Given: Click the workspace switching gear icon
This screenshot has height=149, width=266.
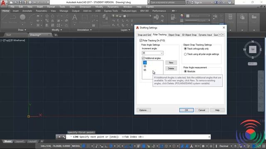Looking at the screenshot, I should [203, 146].
